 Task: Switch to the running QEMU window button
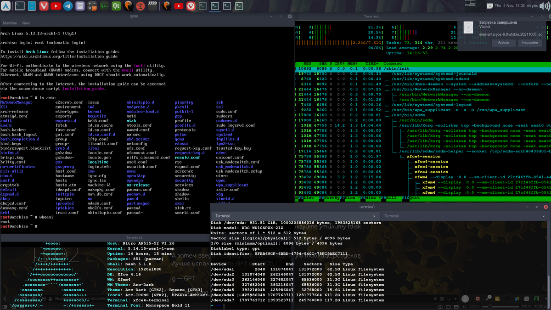[167, 6]
